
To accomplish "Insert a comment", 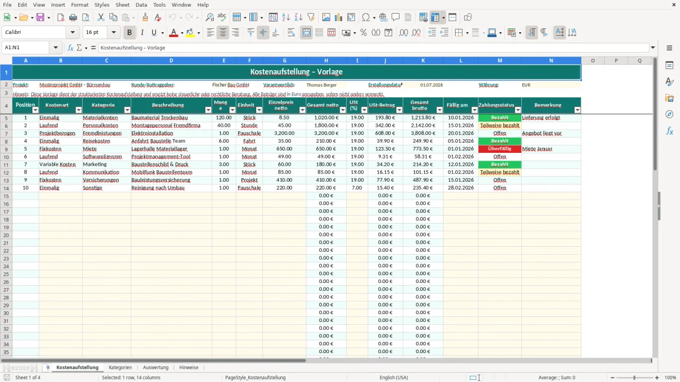I will click(x=396, y=18).
